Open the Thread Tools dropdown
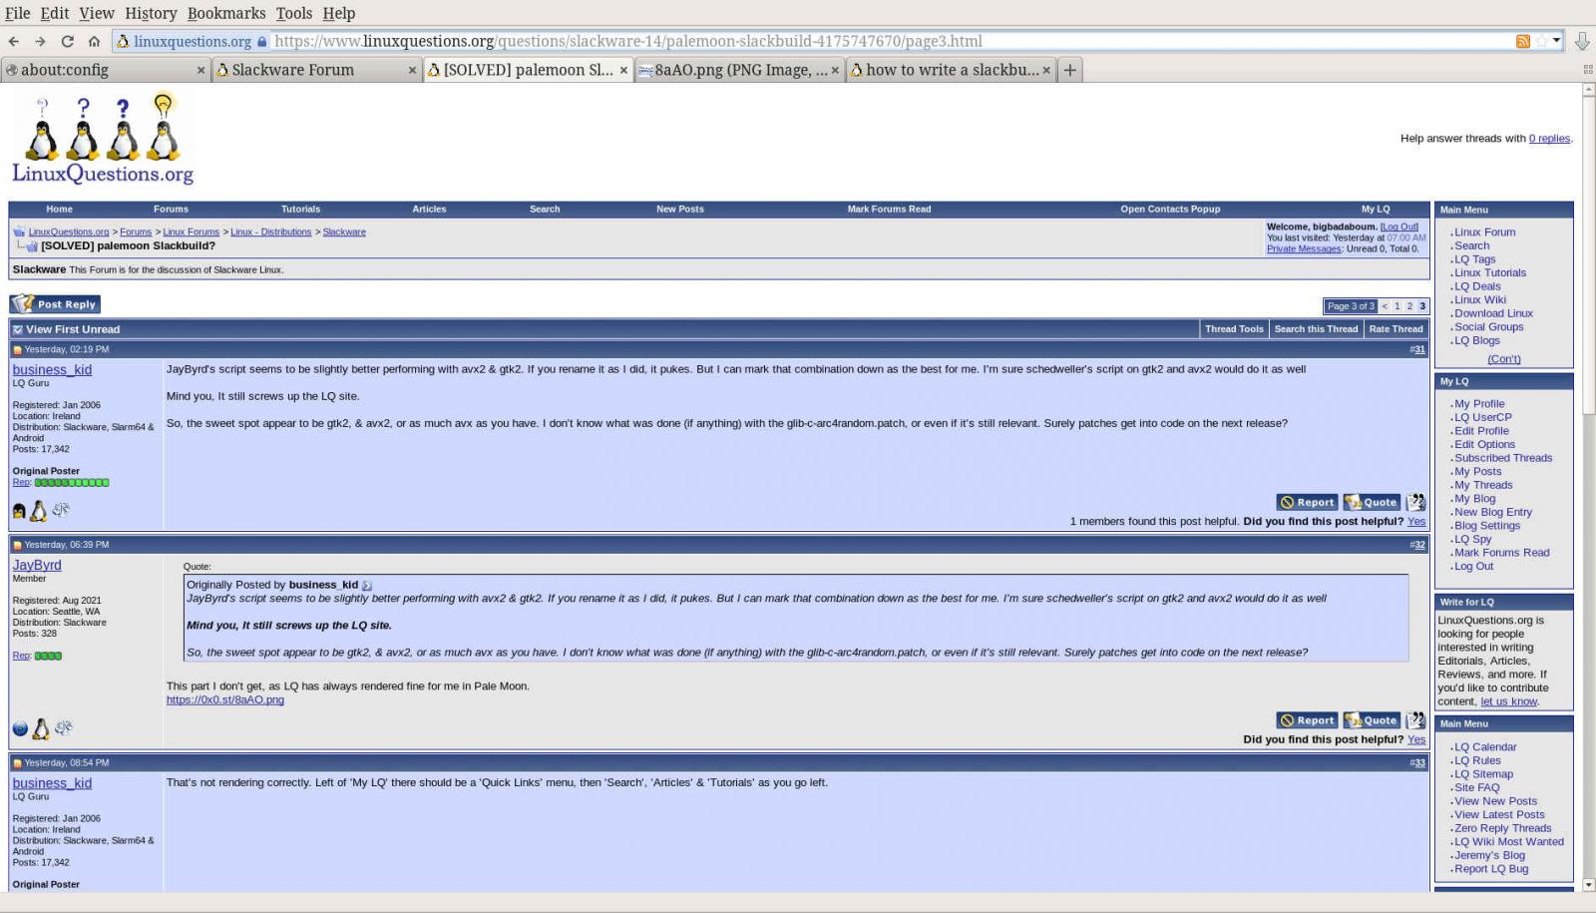The width and height of the screenshot is (1596, 913). pyautogui.click(x=1233, y=329)
